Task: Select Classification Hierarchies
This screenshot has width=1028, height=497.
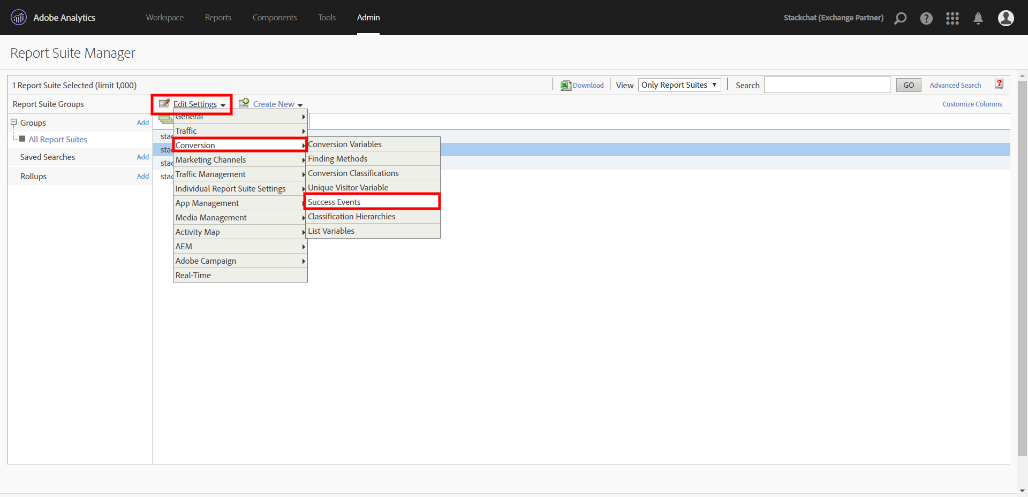Action: click(373, 217)
